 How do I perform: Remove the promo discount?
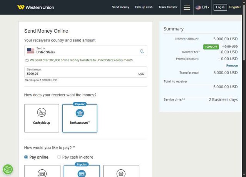point(232,66)
